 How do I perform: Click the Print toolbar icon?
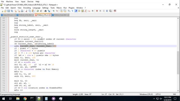click(22, 11)
